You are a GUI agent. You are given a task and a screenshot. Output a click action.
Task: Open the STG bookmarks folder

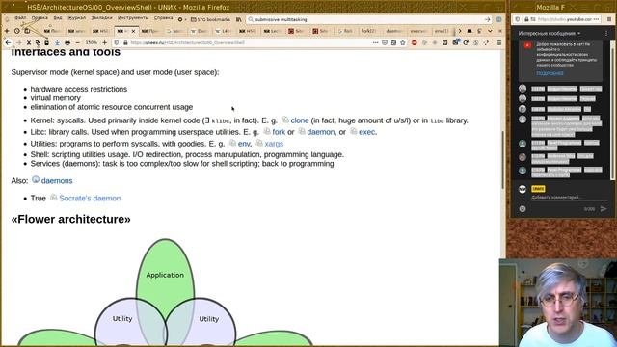pyautogui.click(x=210, y=19)
